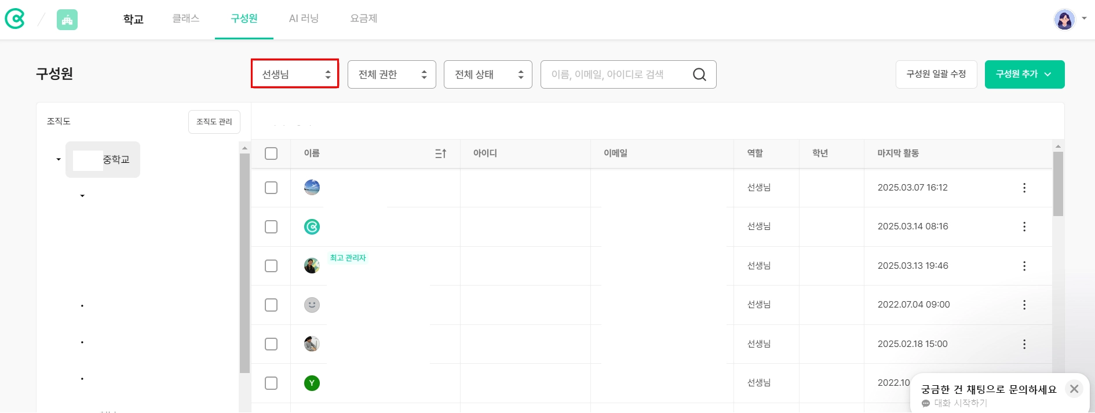Open the 선생님 role filter dropdown
This screenshot has height=413, width=1095.
295,74
